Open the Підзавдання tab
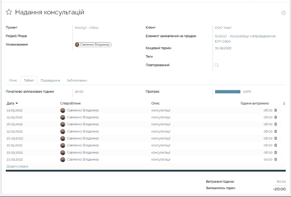Screen dimensions: 291x197 click(50, 80)
